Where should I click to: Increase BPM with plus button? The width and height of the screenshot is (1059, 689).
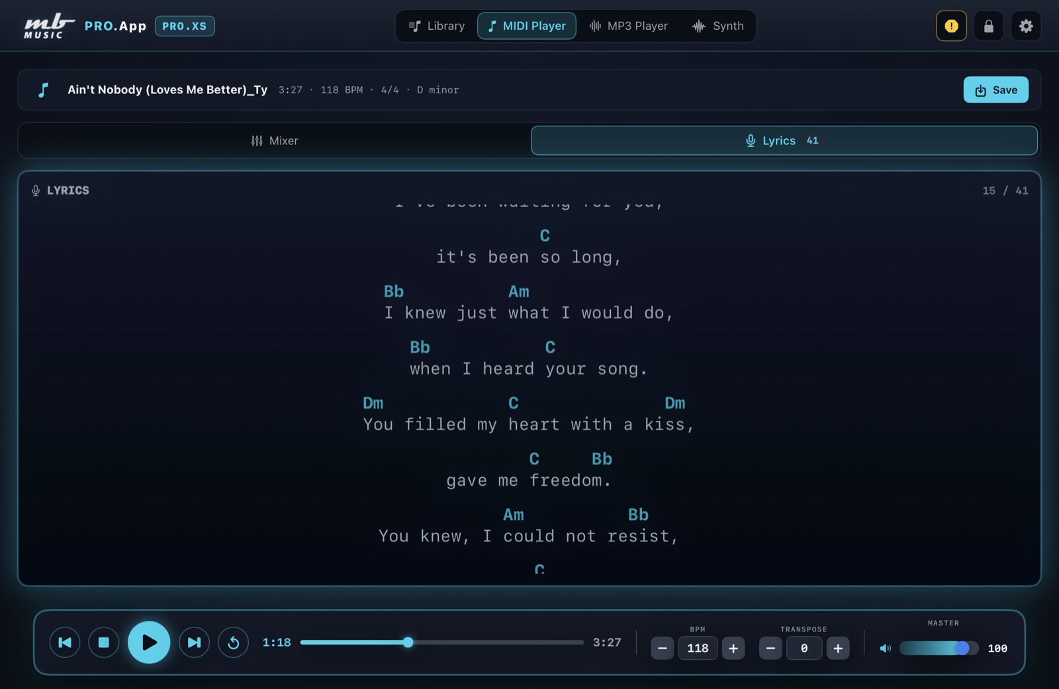click(733, 648)
